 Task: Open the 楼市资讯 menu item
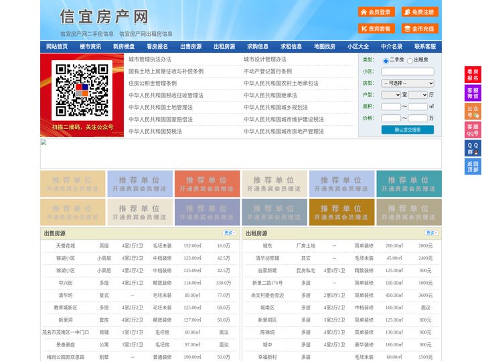90,47
